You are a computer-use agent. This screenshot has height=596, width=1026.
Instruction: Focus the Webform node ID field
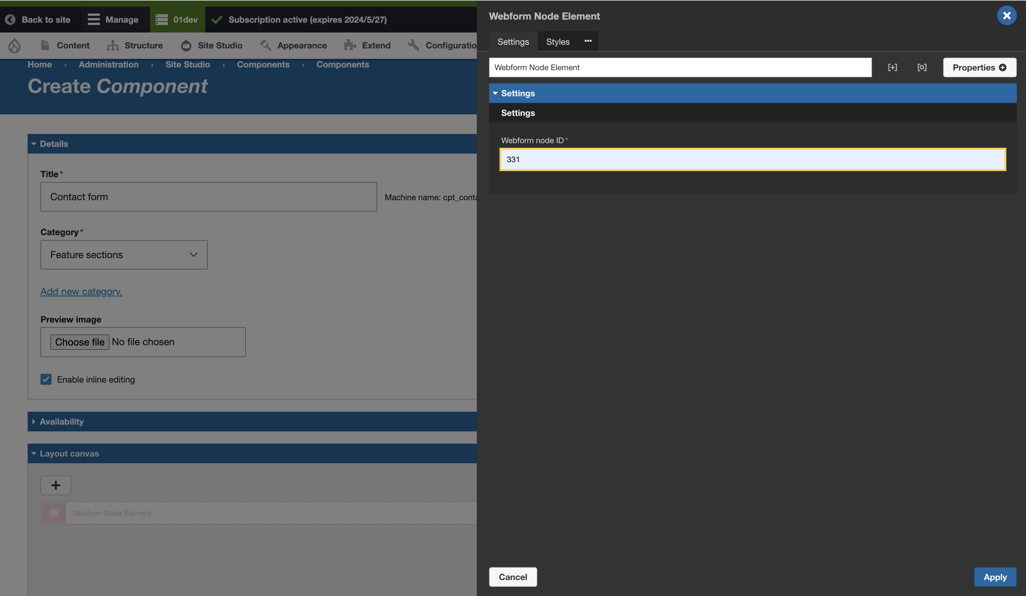tap(752, 159)
